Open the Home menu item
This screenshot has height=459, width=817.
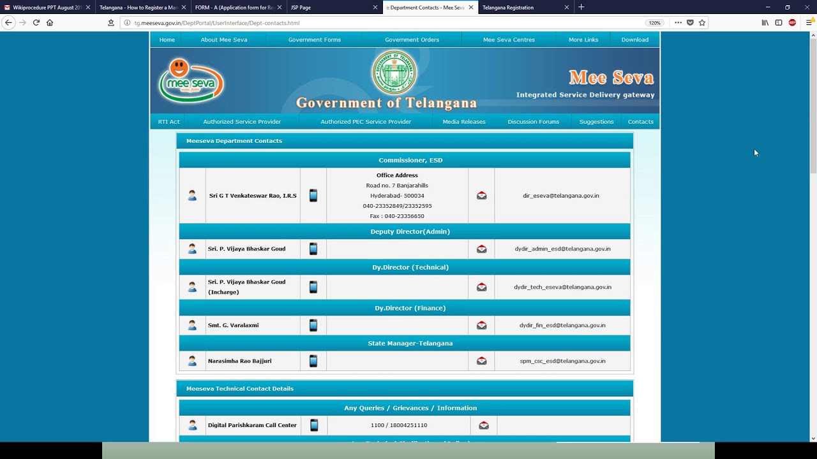(x=167, y=40)
